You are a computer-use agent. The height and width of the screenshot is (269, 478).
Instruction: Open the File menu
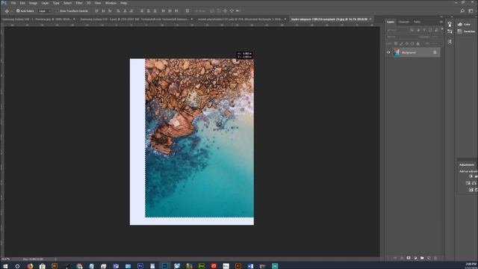[13, 3]
